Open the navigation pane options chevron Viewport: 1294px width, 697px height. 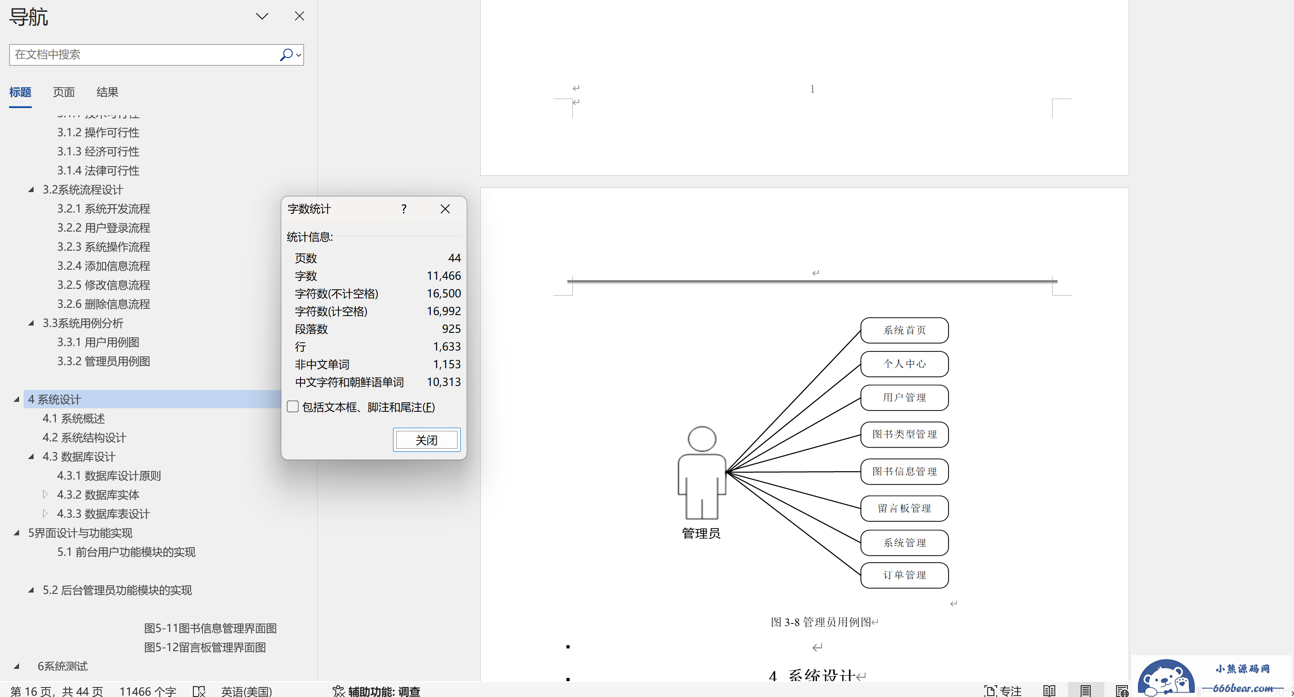(262, 16)
